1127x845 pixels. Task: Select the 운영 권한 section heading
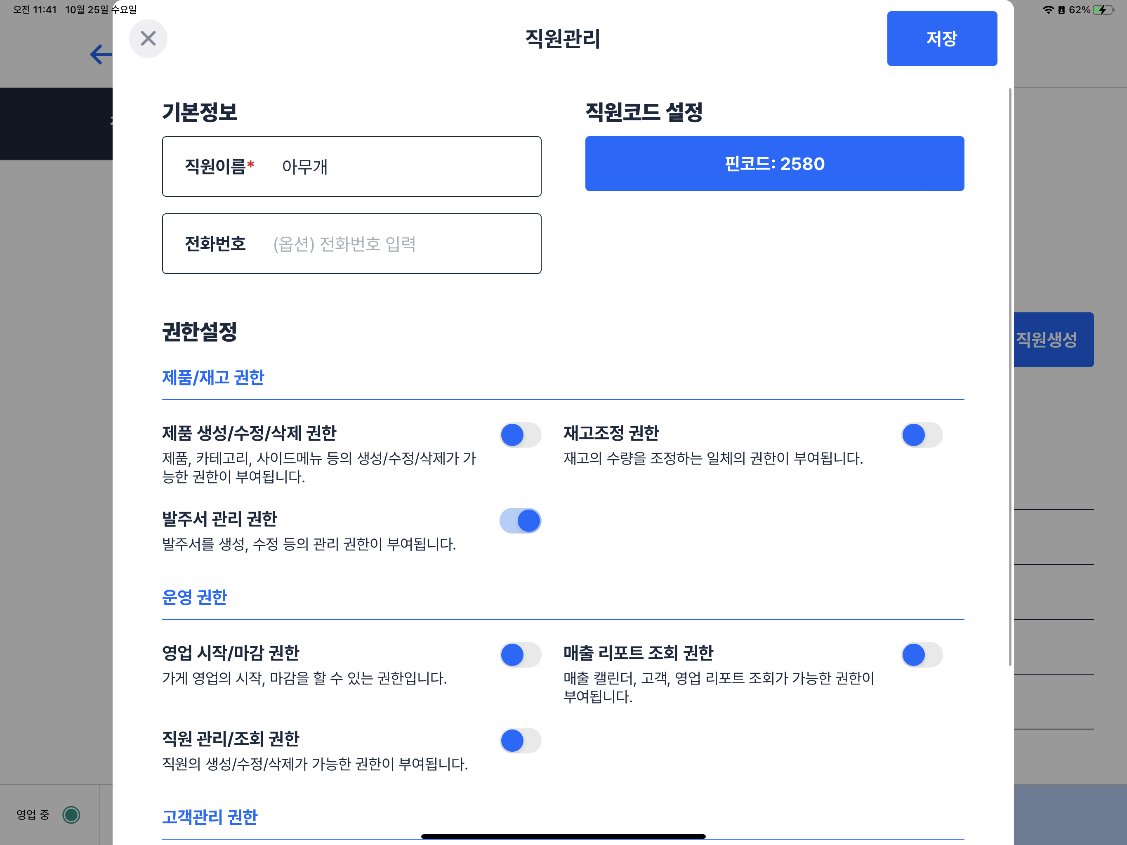pos(194,597)
